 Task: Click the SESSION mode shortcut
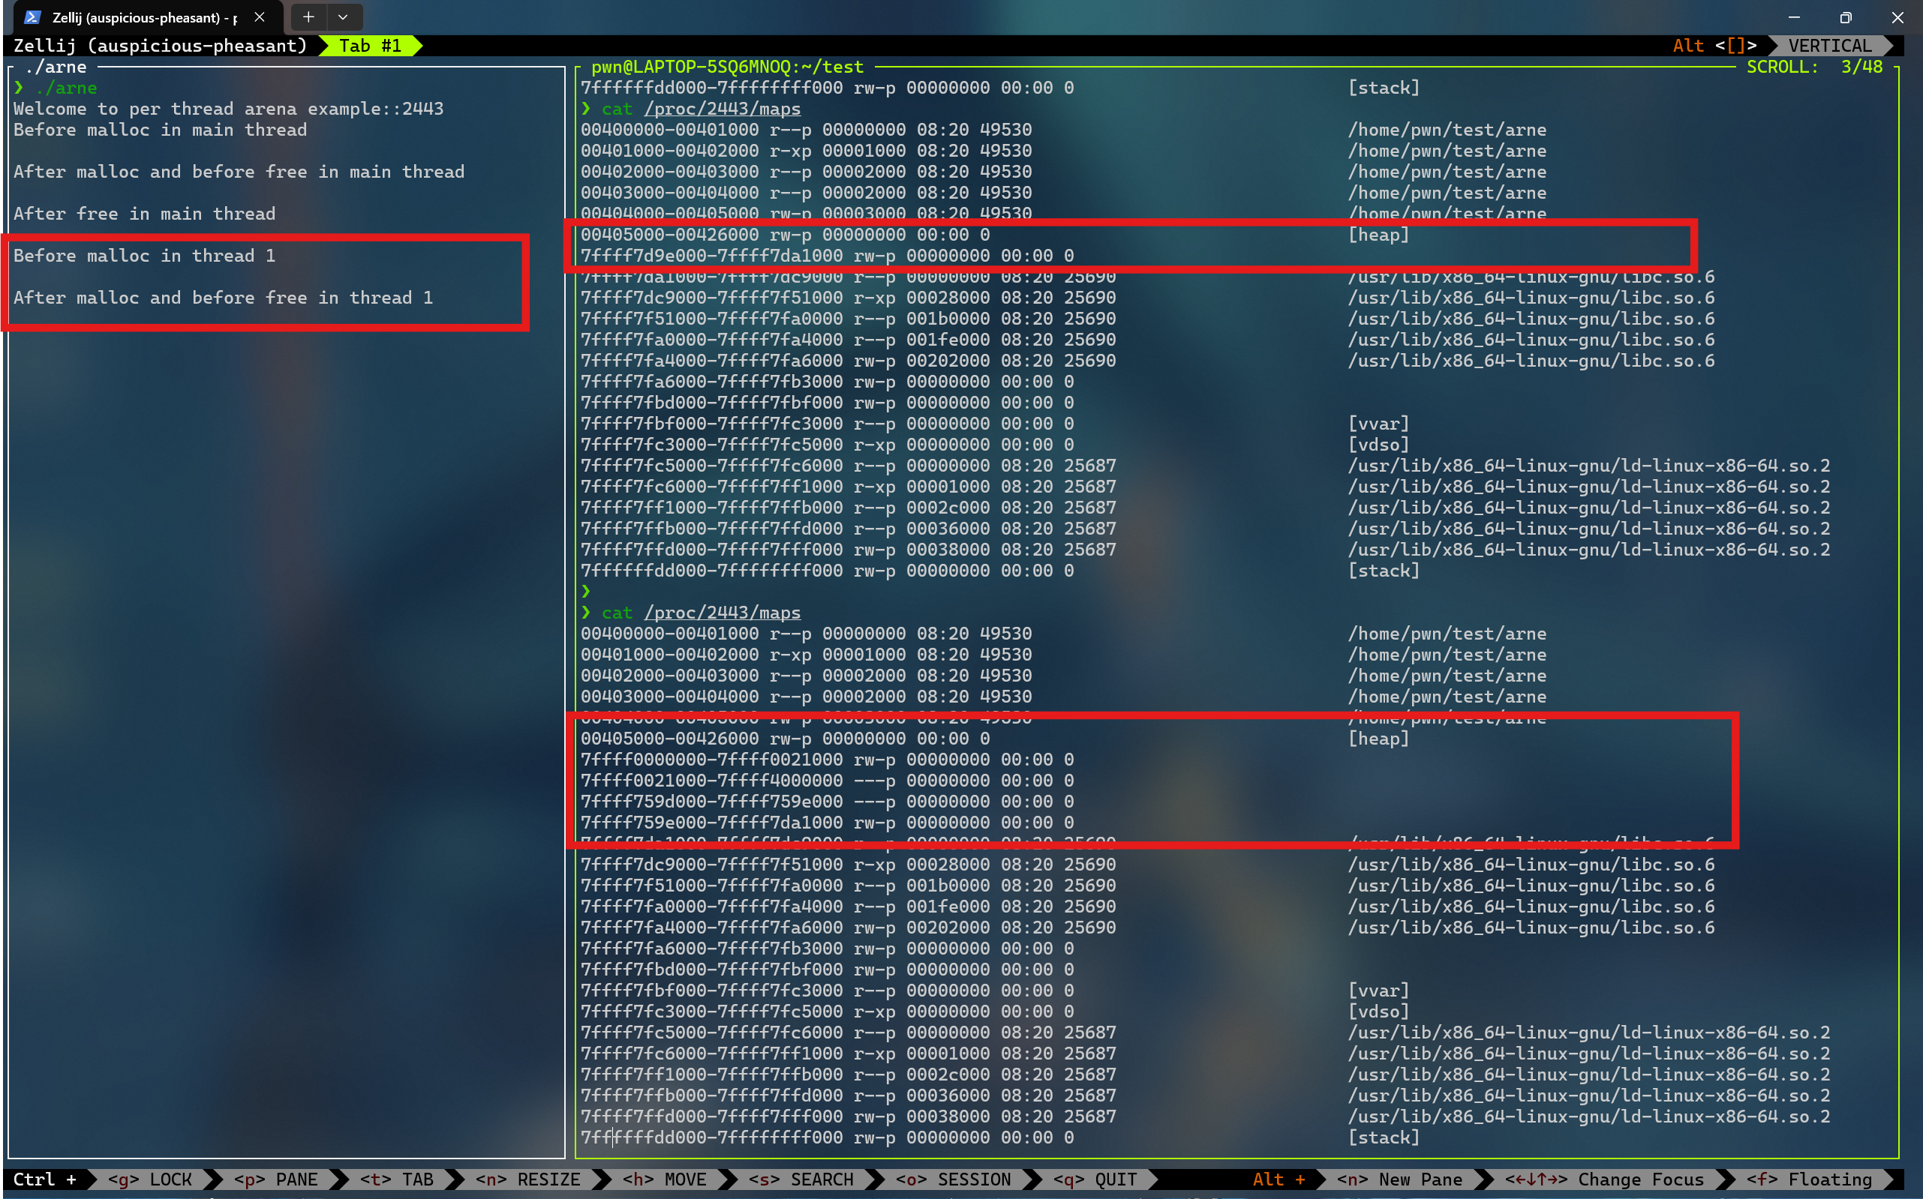(954, 1180)
